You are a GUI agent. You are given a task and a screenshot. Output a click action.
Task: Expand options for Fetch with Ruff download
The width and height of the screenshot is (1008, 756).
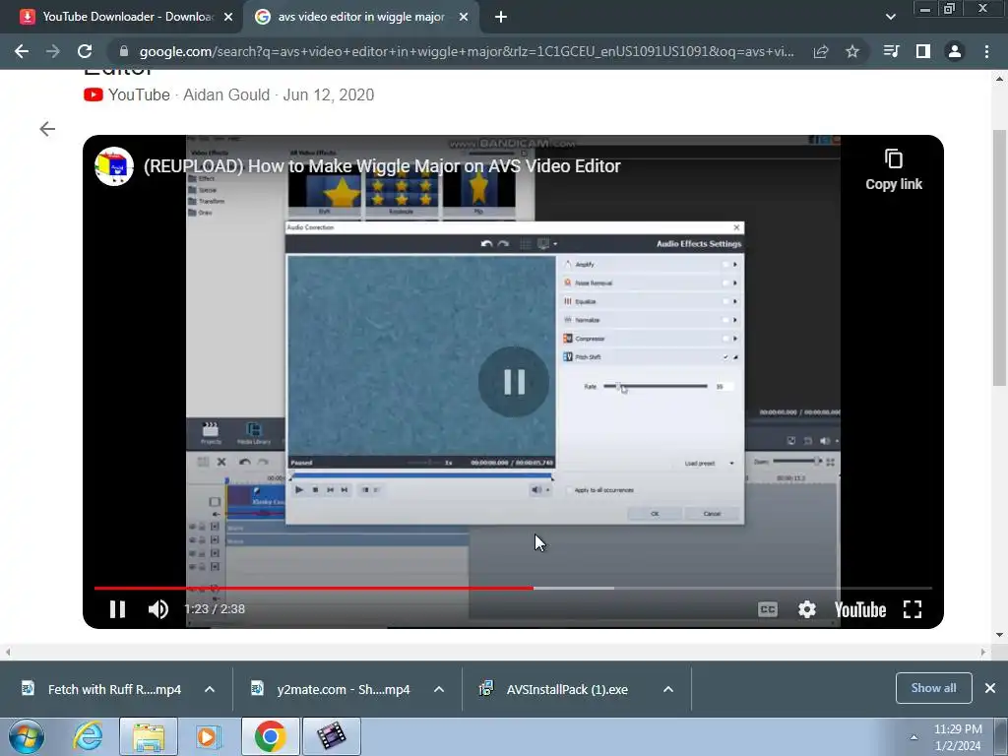(x=210, y=689)
